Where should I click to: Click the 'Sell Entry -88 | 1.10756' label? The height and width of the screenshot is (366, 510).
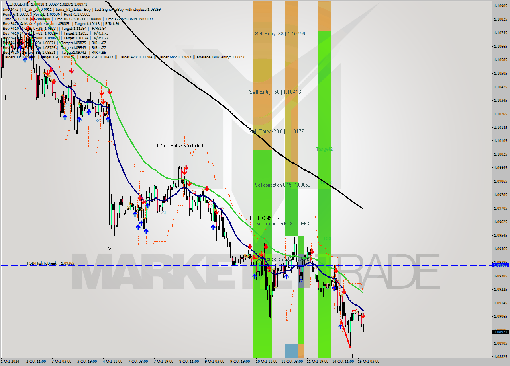coord(280,34)
